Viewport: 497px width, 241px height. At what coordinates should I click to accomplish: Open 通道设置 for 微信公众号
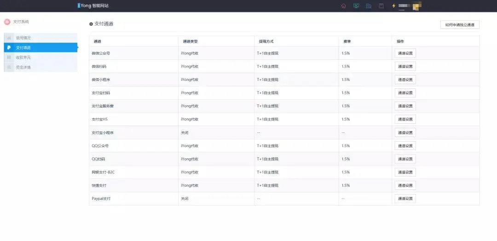point(405,53)
